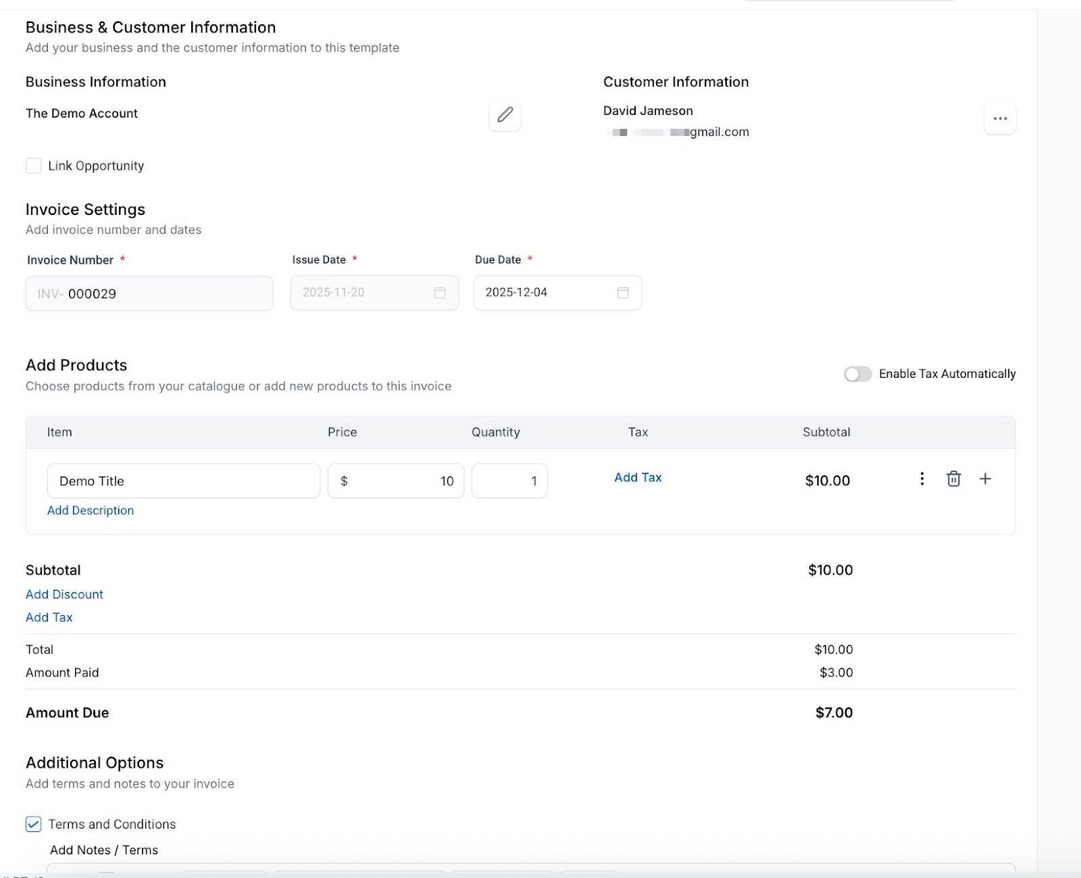Viewport: 1081px width, 878px height.
Task: Click Add Discount under Subtotal
Action: click(64, 594)
